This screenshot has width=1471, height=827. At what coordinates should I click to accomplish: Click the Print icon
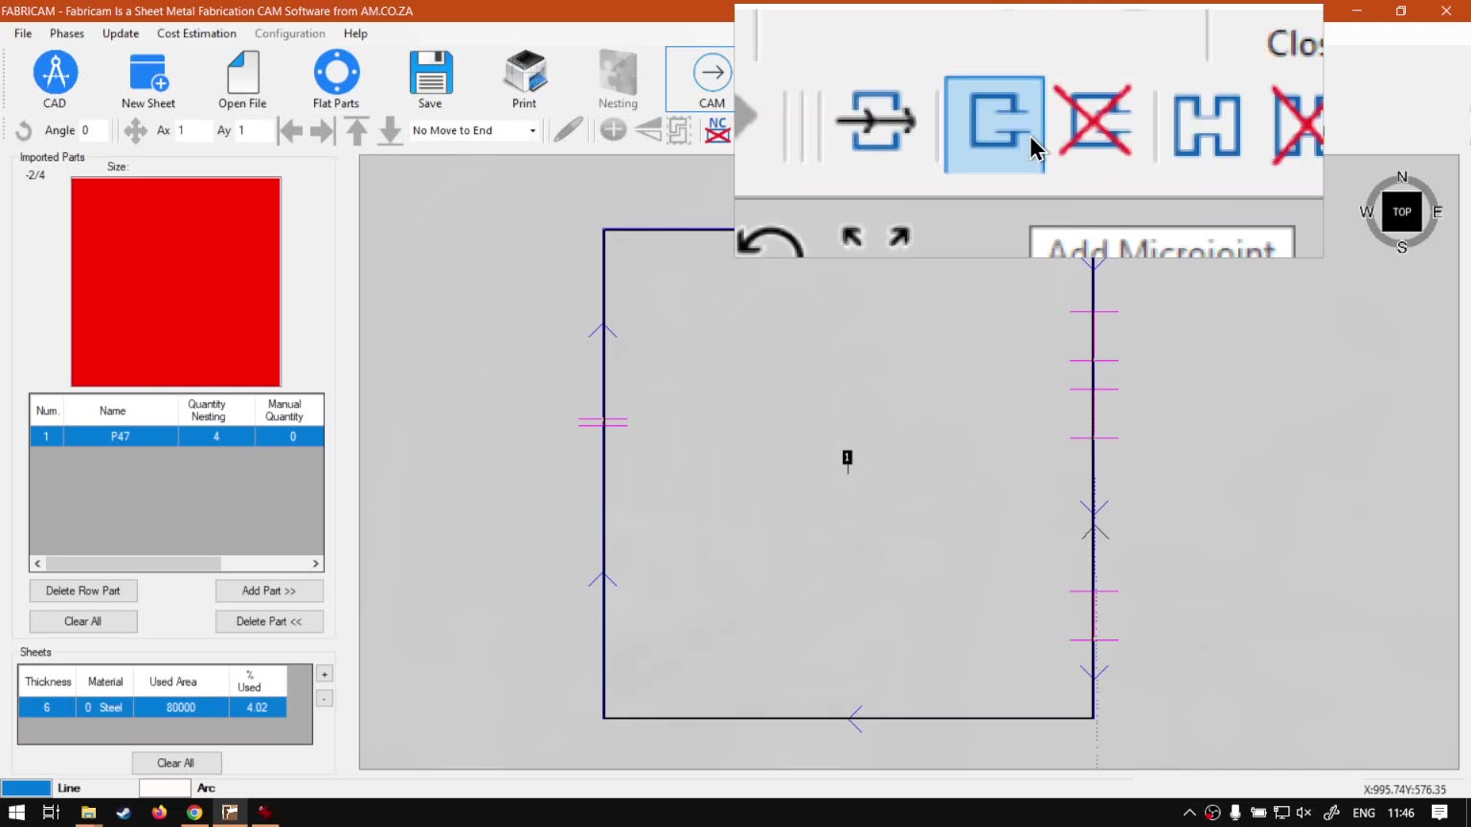[x=524, y=79]
